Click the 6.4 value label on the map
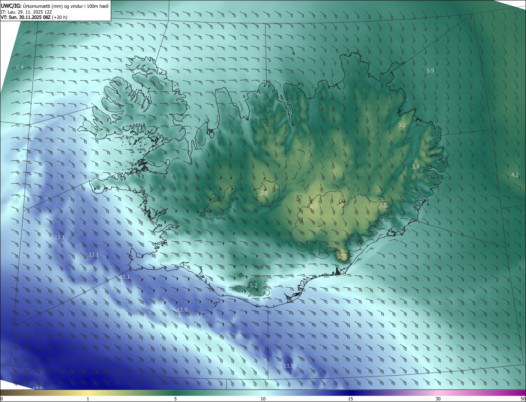This screenshot has width=526, height=402. 20,67
